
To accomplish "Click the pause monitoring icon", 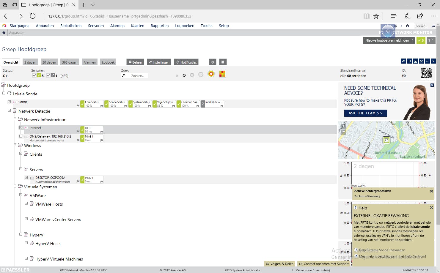I will pyautogui.click(x=409, y=61).
